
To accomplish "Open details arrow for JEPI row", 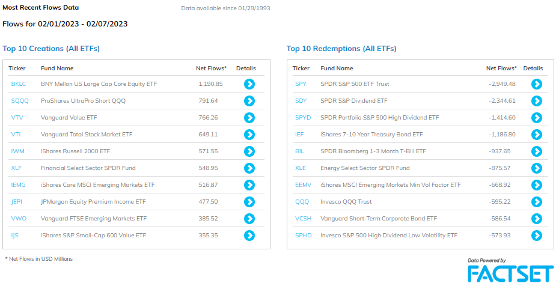I will pyautogui.click(x=249, y=202).
